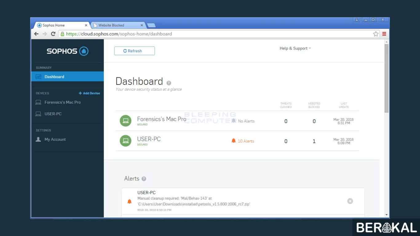Dismiss the Mal/Behav-143 alert with the X icon
Image resolution: width=420 pixels, height=236 pixels.
coord(350,201)
